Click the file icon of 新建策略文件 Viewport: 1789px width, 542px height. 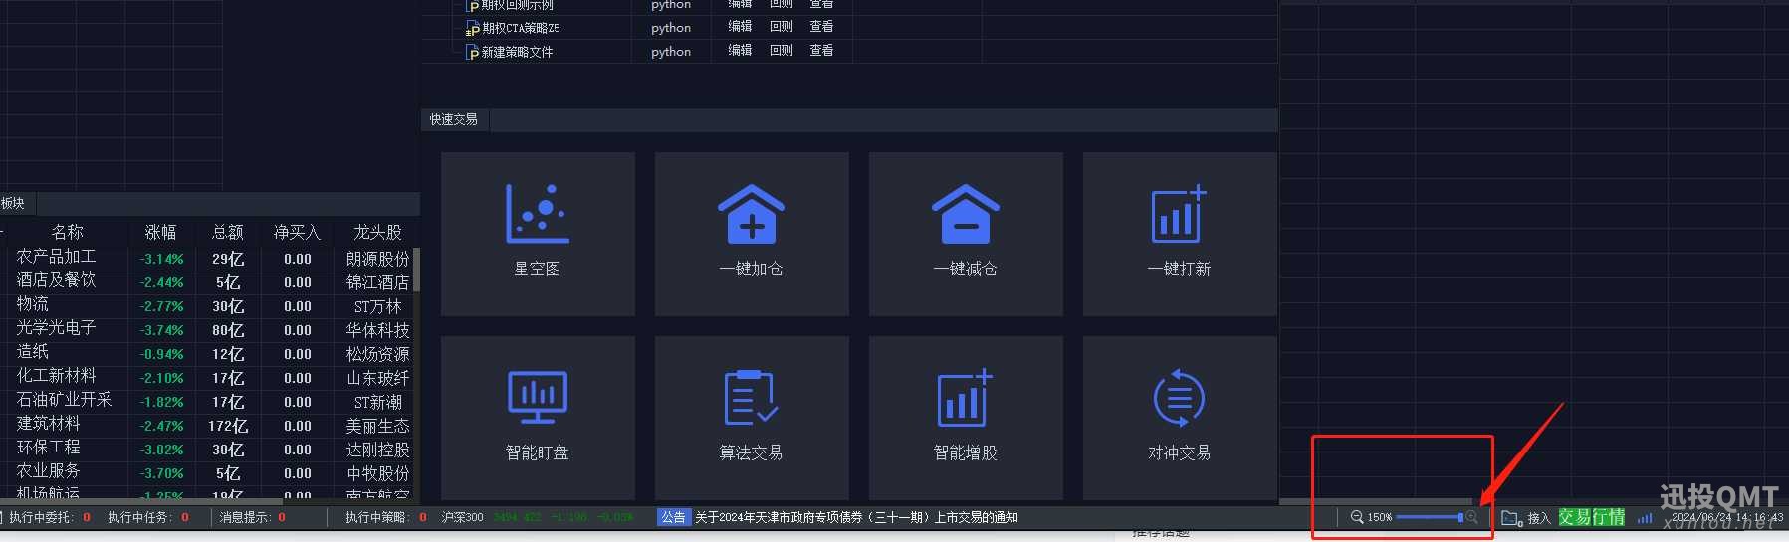pyautogui.click(x=473, y=52)
